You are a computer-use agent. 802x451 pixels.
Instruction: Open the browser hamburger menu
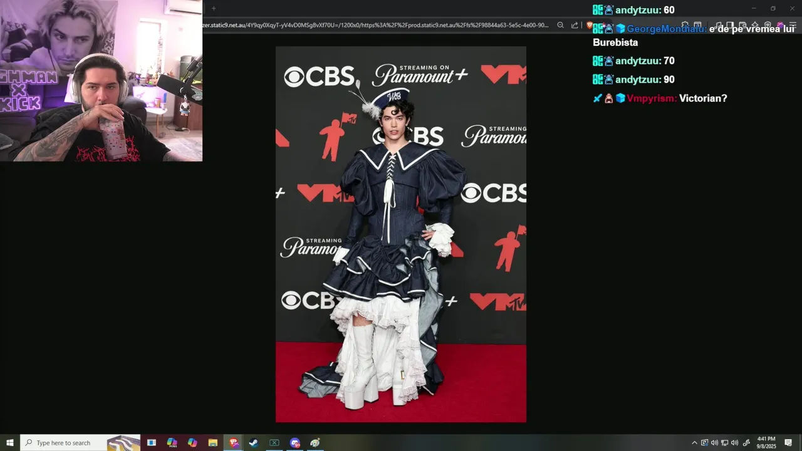click(792, 25)
